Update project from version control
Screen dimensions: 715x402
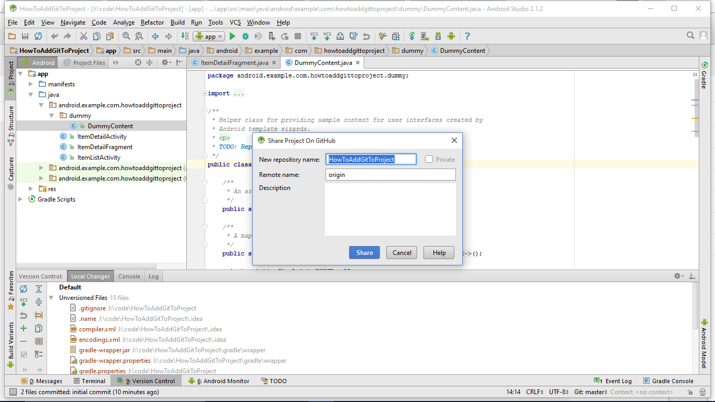point(314,36)
